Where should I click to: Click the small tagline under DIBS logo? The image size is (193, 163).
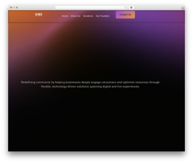(39, 16)
